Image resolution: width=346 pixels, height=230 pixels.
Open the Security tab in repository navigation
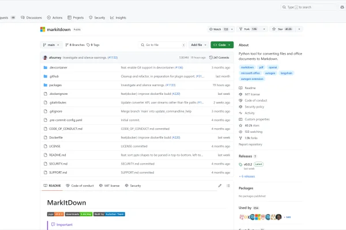(x=97, y=18)
